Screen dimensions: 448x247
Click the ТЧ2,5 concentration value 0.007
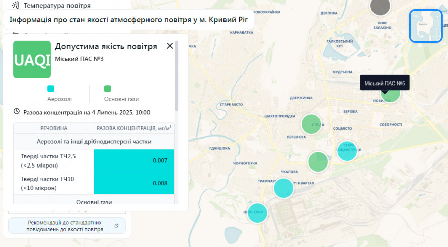134,161
